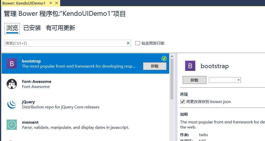Select the jQuery package name
This screenshot has height=141, width=265.
pos(28,102)
